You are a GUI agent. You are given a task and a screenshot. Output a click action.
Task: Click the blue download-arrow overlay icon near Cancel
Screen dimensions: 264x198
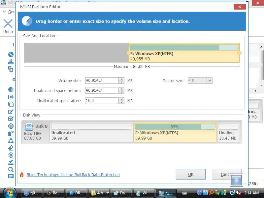pos(237,180)
